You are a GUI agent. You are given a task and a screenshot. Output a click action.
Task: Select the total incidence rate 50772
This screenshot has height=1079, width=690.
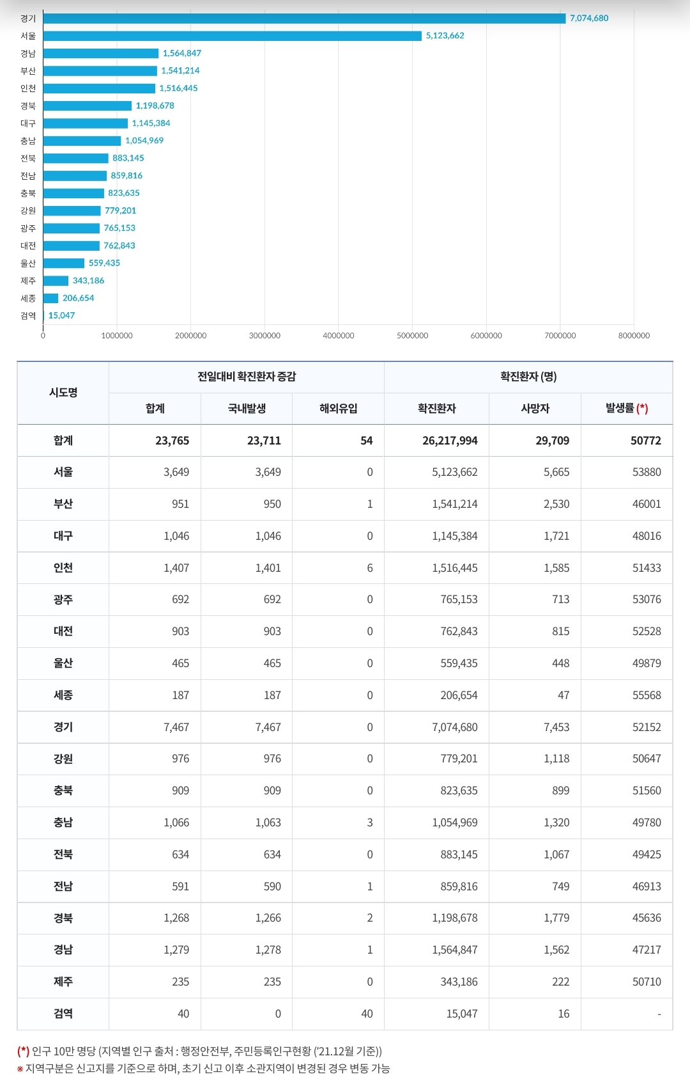(646, 441)
